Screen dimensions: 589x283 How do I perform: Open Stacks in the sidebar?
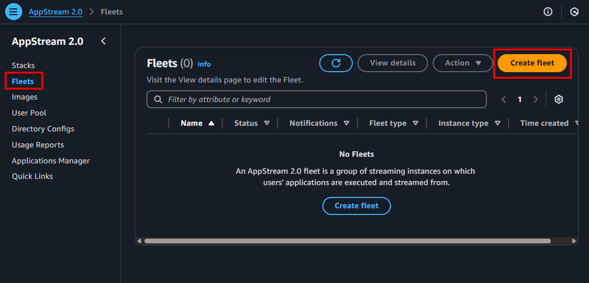(x=23, y=65)
